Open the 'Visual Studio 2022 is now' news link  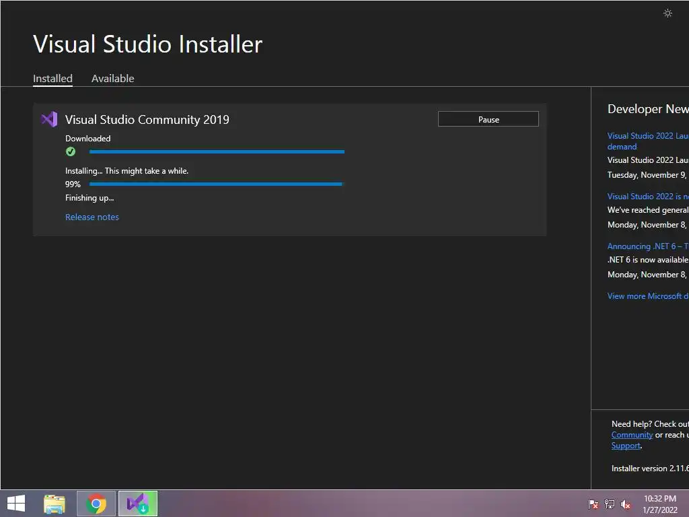tap(648, 197)
